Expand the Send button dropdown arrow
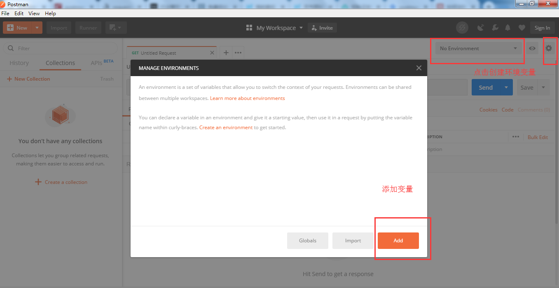This screenshot has height=288, width=559. pyautogui.click(x=506, y=87)
